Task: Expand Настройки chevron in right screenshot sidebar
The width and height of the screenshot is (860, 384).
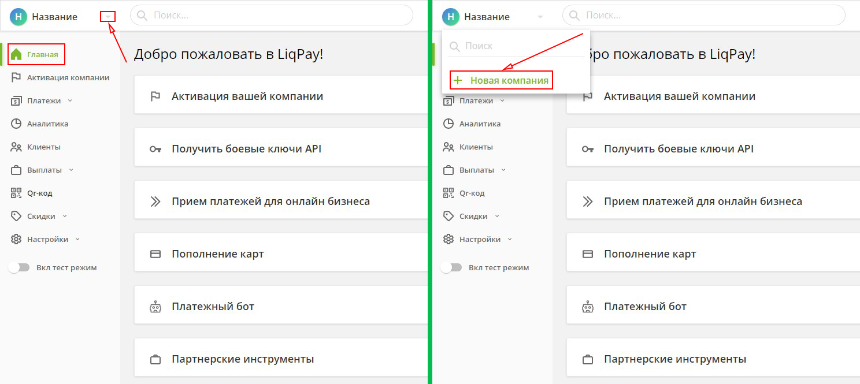Action: pos(510,239)
